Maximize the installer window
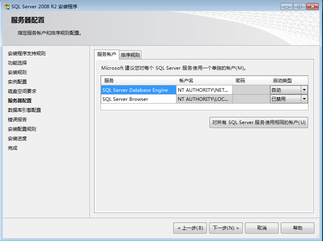 [x=299, y=7]
